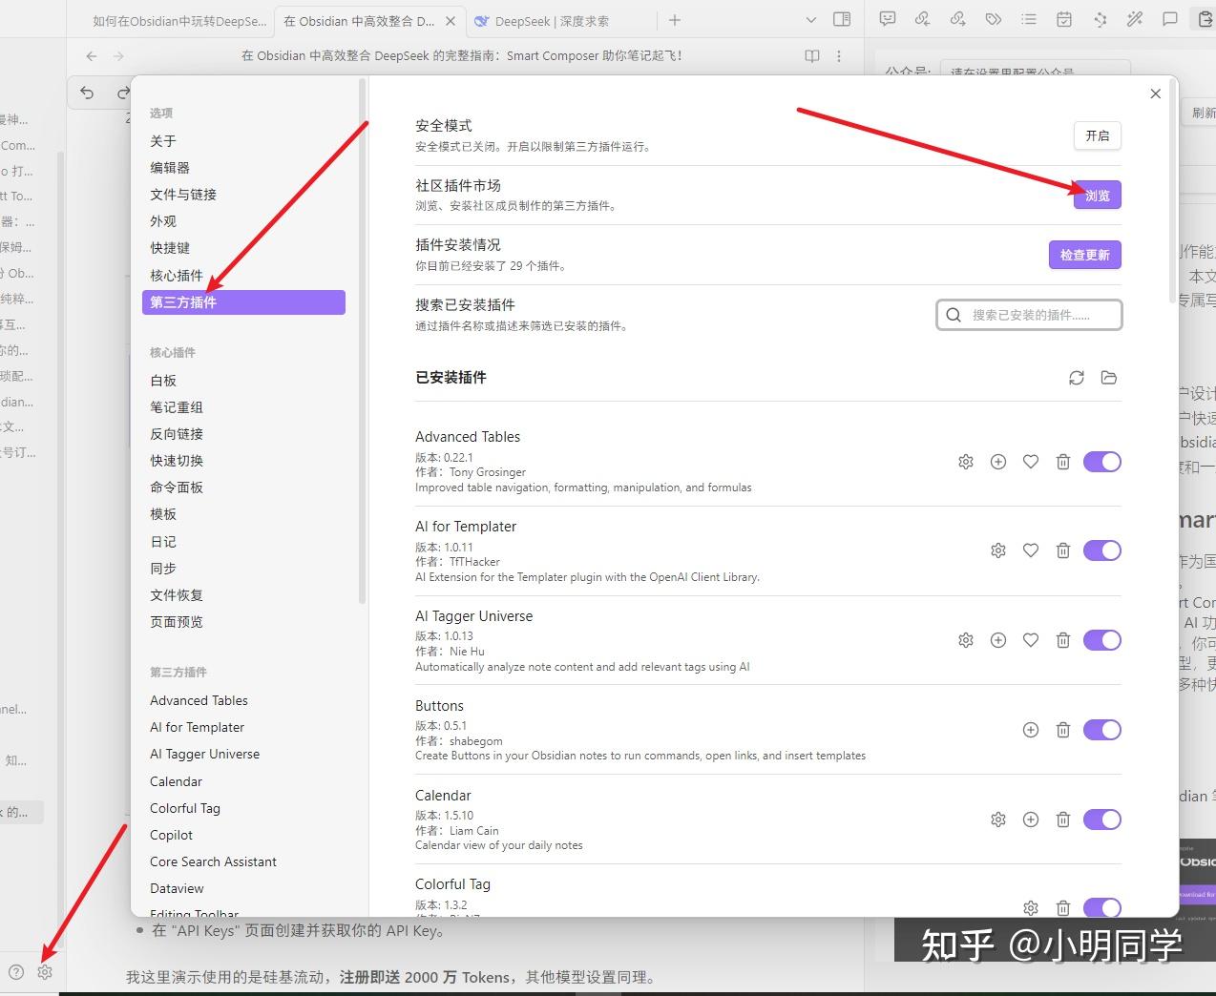Screen dimensions: 1216x996
Task: Click the 浏览 button for community plugins
Action: pos(1097,195)
